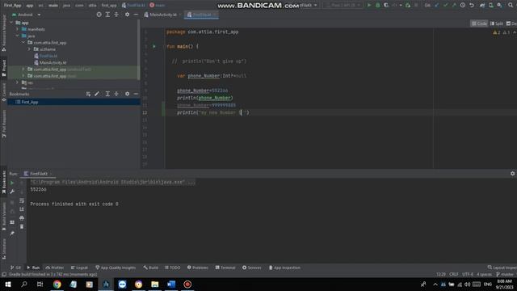The width and height of the screenshot is (517, 291).
Task: Expand the manifests folder
Action: click(18, 29)
